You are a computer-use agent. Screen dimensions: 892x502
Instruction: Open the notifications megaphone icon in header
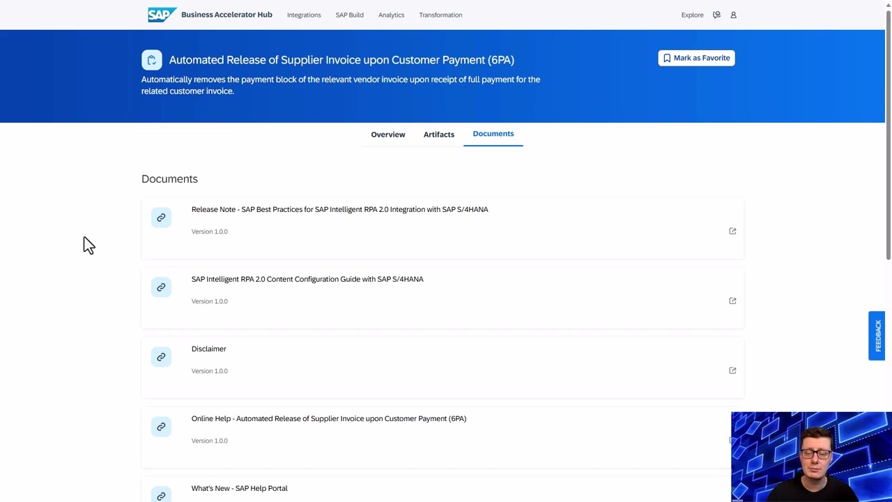tap(716, 15)
